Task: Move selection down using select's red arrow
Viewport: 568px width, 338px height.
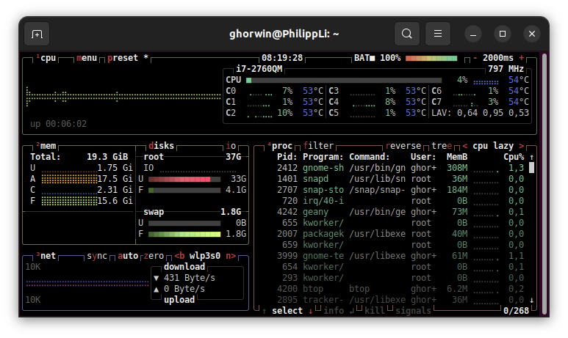Action: [x=311, y=311]
